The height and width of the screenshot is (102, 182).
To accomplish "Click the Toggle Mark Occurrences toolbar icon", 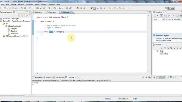I will pyautogui.click(x=95, y=8).
